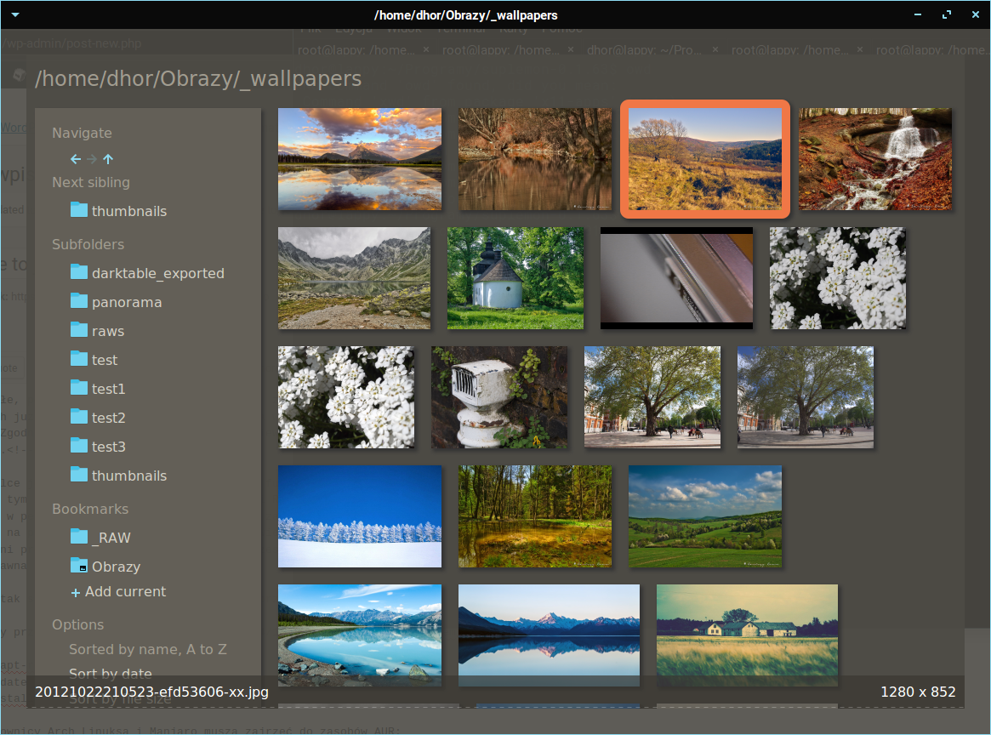Open the darktable_exported subfolder

[147, 273]
